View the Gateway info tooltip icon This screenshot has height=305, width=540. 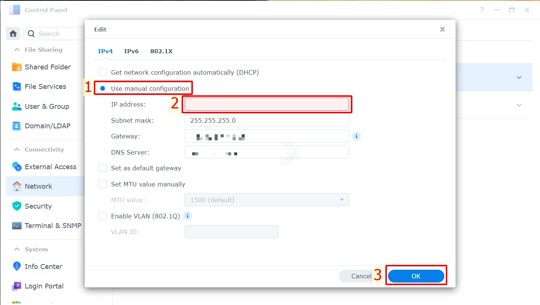[356, 136]
